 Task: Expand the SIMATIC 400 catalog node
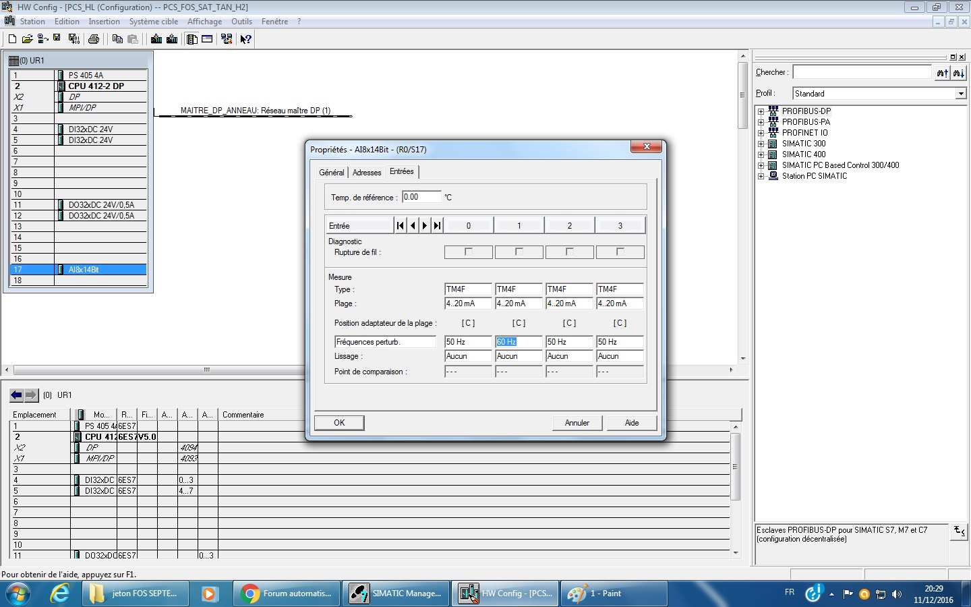coord(761,154)
